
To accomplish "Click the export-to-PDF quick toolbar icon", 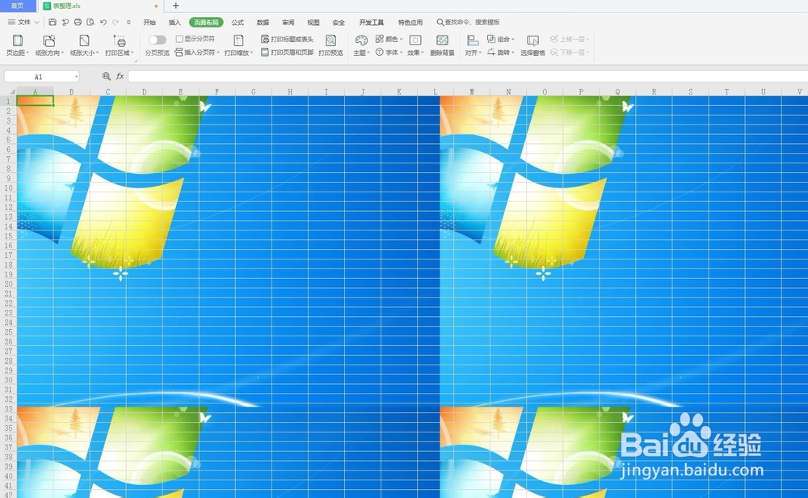I will pos(65,22).
